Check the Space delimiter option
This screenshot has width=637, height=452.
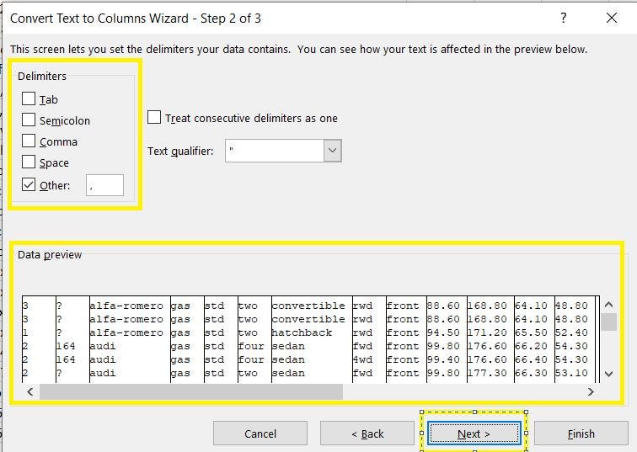[29, 162]
